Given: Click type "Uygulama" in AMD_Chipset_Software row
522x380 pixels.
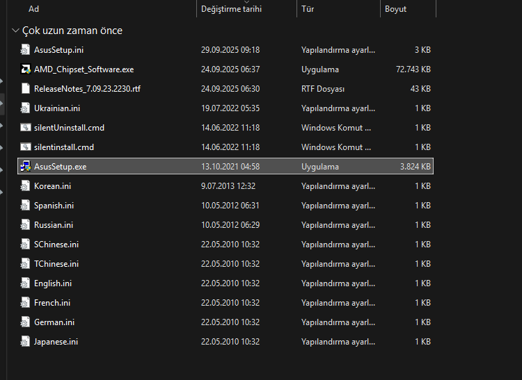Looking at the screenshot, I should 320,69.
